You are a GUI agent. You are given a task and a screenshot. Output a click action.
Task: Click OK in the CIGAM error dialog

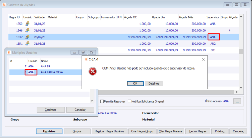click(135, 83)
